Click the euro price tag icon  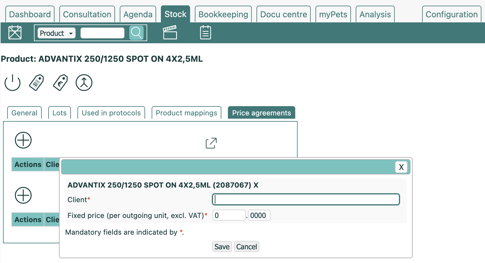pyautogui.click(x=60, y=83)
